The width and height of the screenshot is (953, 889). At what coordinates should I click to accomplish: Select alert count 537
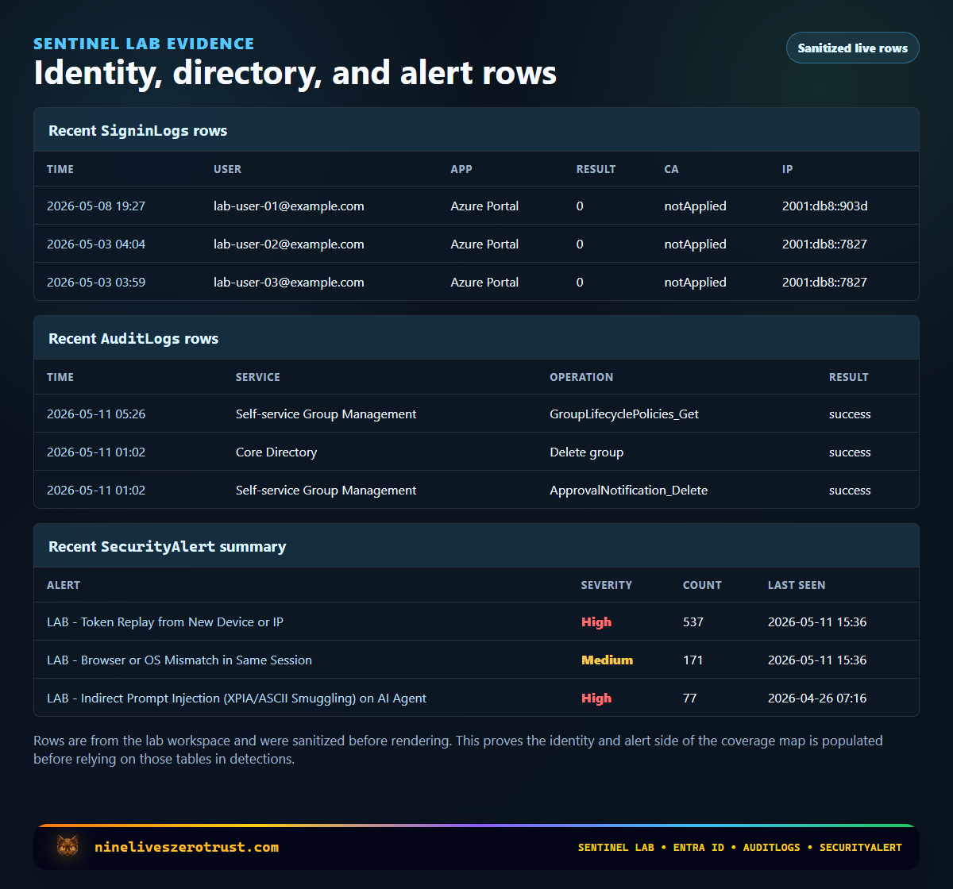693,622
